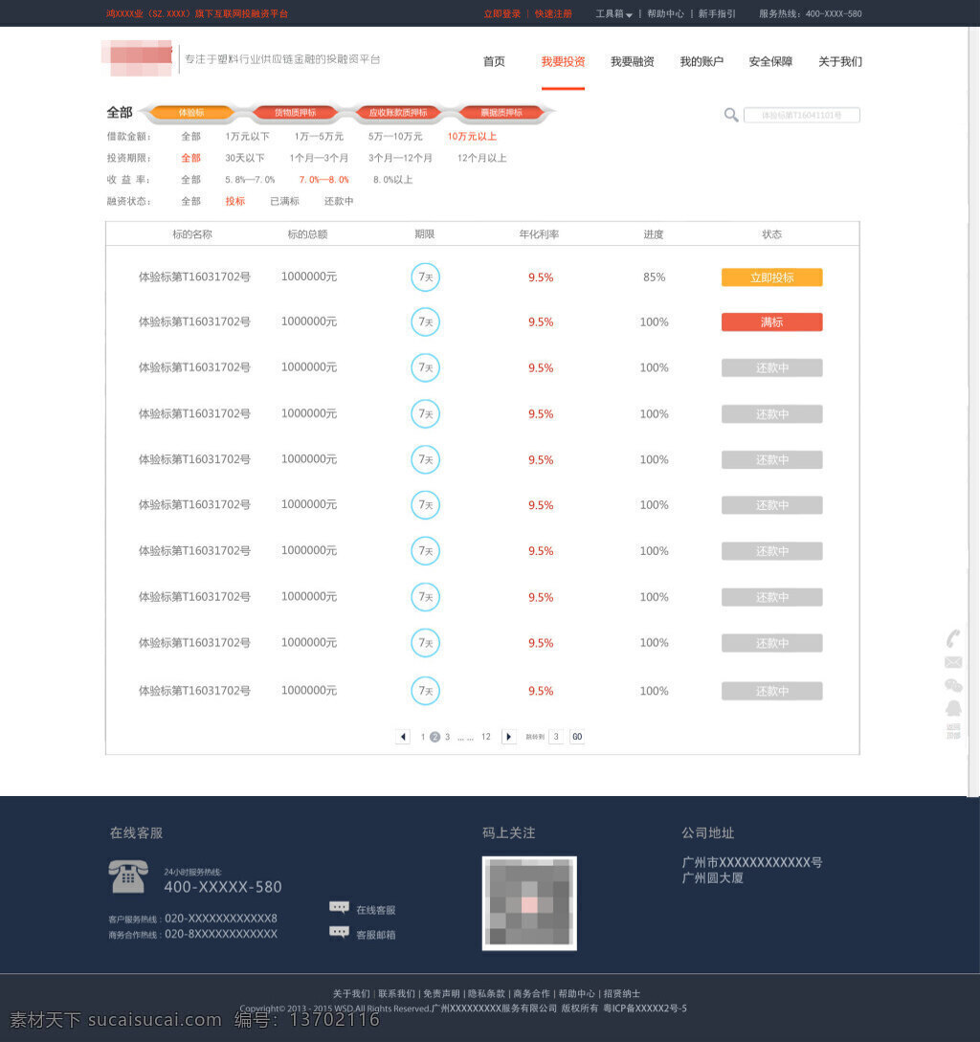Click the site logo in header

click(x=137, y=58)
